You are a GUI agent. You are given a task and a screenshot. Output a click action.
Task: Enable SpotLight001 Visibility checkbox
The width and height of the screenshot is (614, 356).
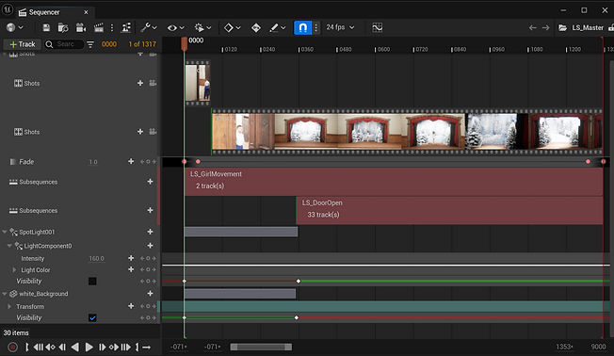point(92,282)
